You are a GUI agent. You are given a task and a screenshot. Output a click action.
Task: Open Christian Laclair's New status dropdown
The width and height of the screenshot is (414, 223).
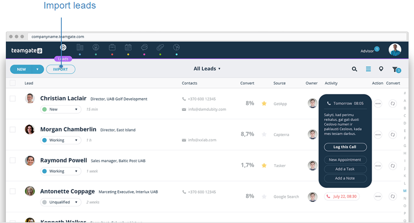(61, 109)
